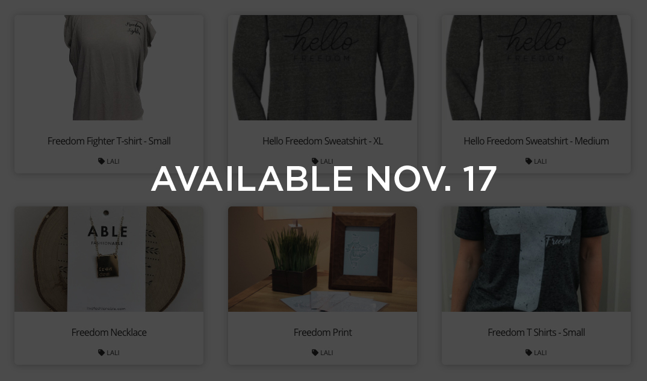Open the Freedom Necklace product title

click(x=109, y=332)
